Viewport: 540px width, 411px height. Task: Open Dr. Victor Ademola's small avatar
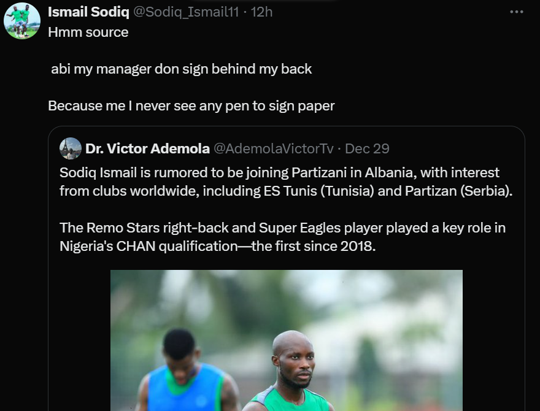tap(71, 148)
